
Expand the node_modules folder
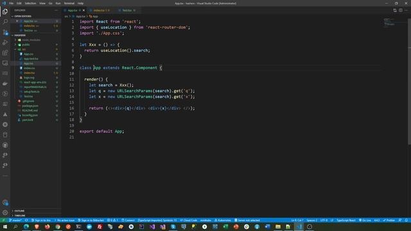(x=31, y=40)
